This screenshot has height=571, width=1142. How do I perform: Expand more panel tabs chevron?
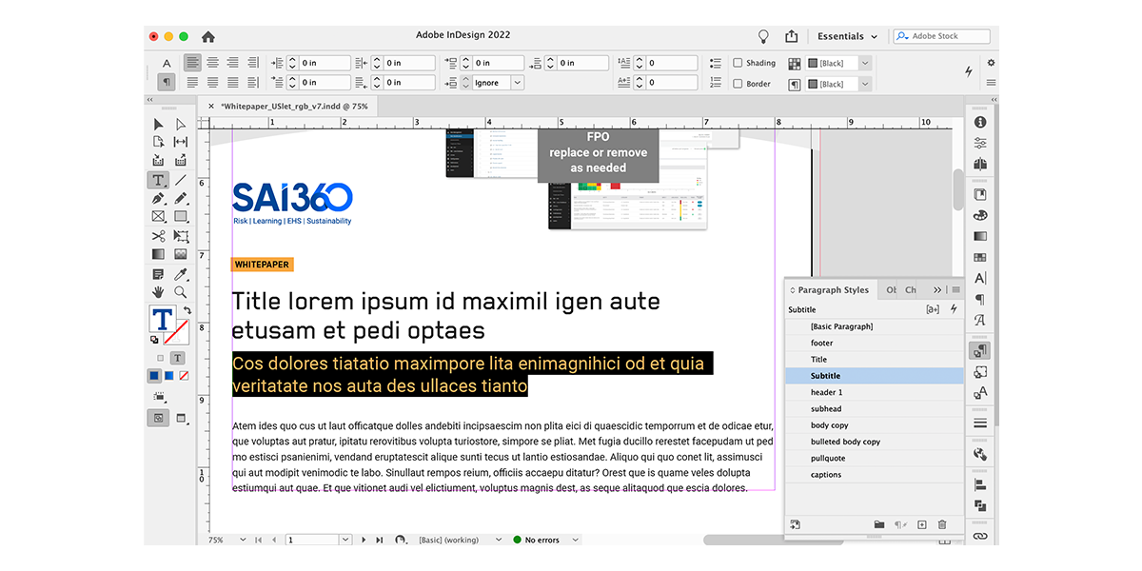coord(937,289)
